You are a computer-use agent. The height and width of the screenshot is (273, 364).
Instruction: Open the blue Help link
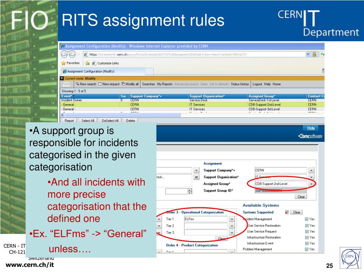pos(311,128)
